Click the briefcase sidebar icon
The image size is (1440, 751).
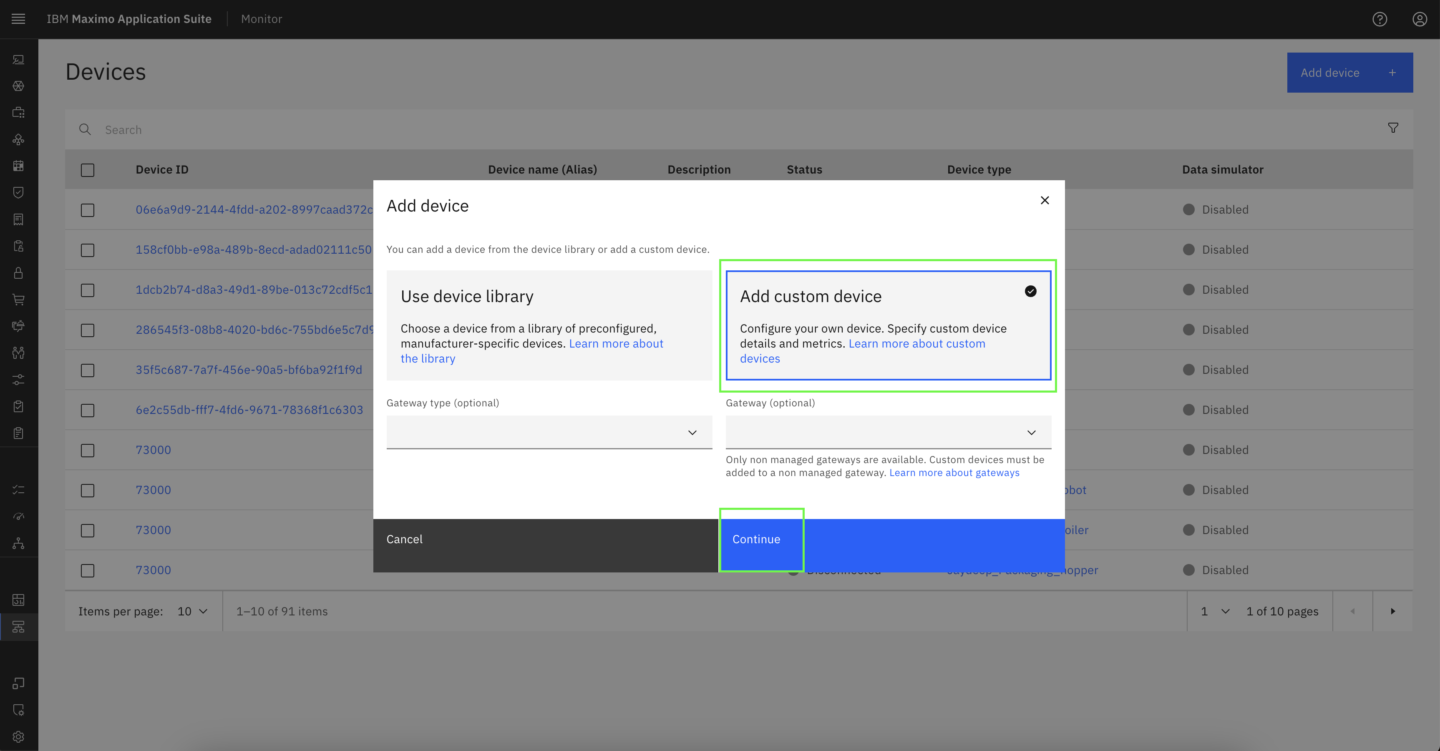click(x=18, y=112)
